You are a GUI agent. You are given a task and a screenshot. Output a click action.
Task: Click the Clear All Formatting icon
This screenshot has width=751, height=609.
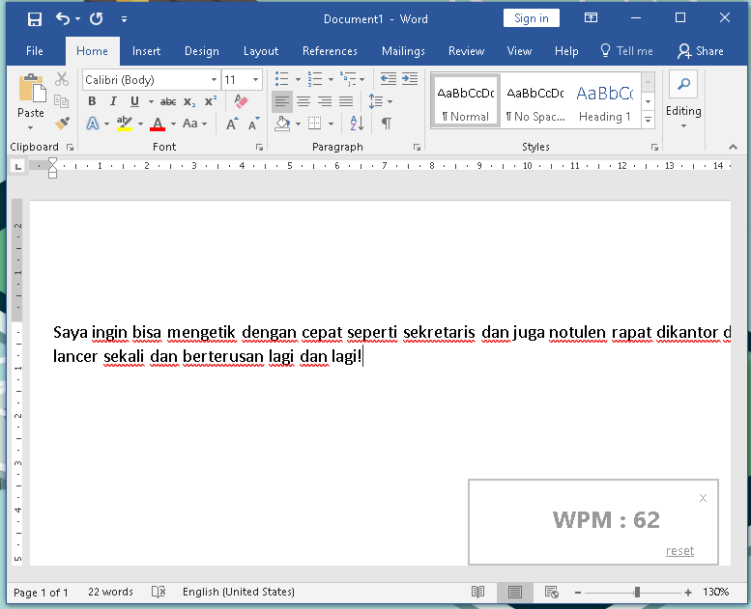(242, 101)
